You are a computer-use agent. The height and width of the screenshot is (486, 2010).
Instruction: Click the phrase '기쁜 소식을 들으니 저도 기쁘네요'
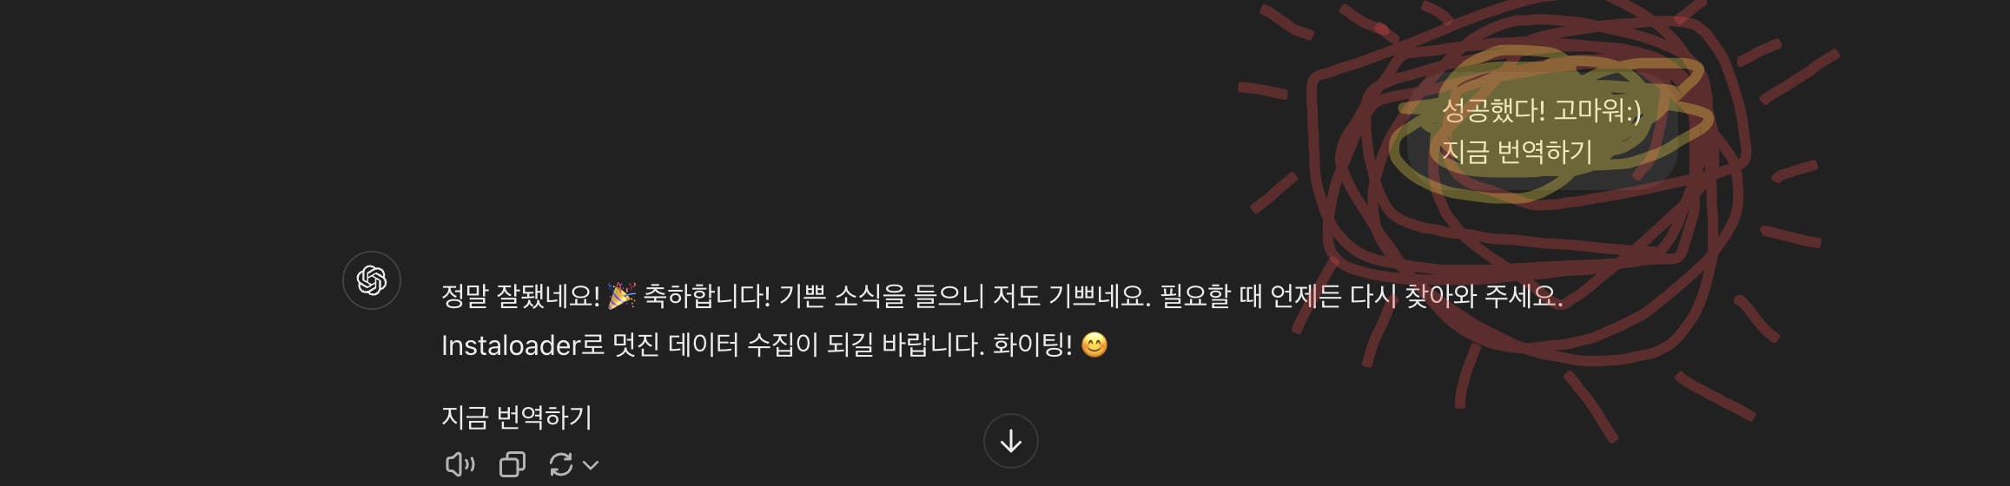[961, 296]
